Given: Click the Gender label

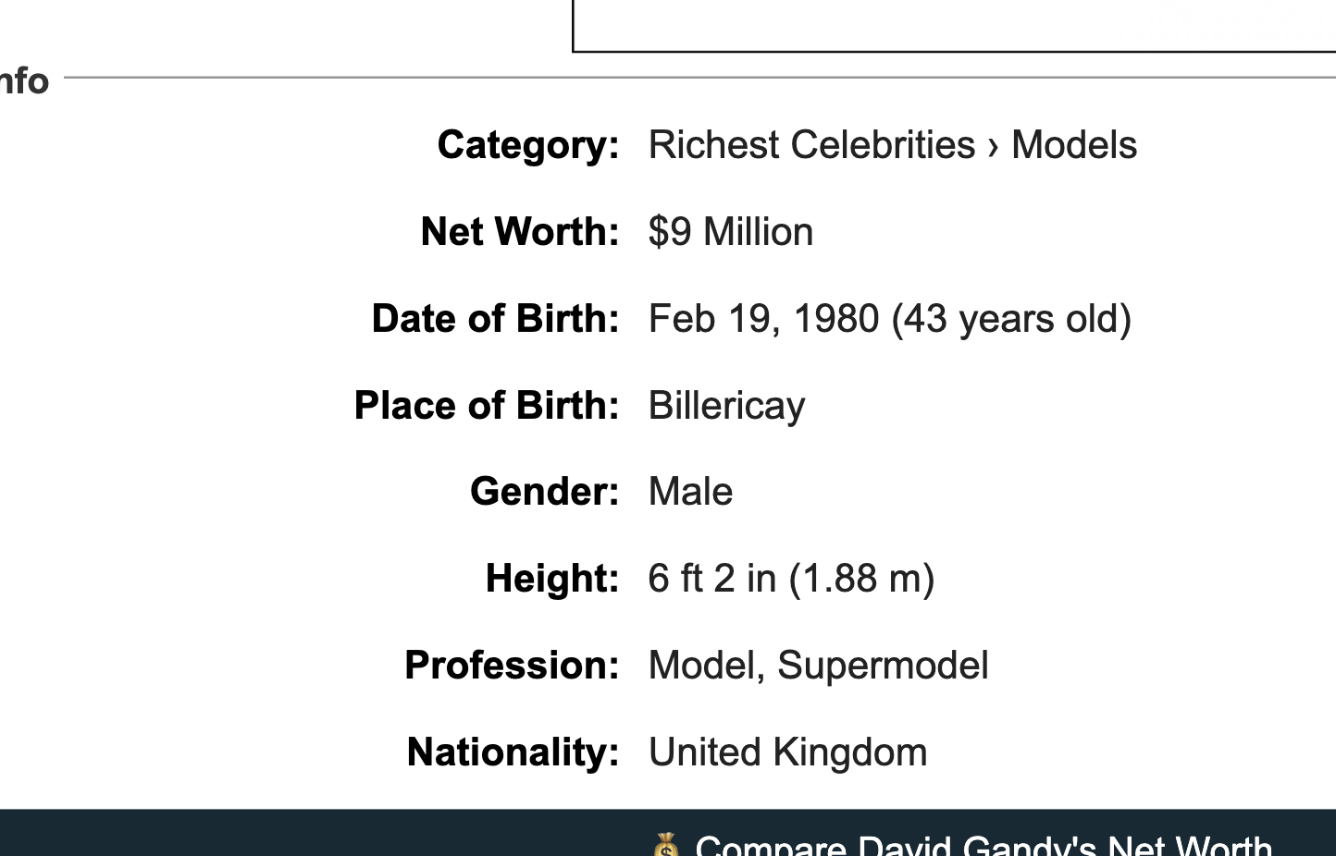Looking at the screenshot, I should click(545, 492).
